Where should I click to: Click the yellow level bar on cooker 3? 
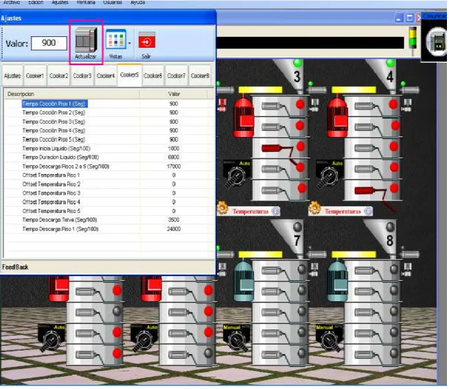(261, 90)
